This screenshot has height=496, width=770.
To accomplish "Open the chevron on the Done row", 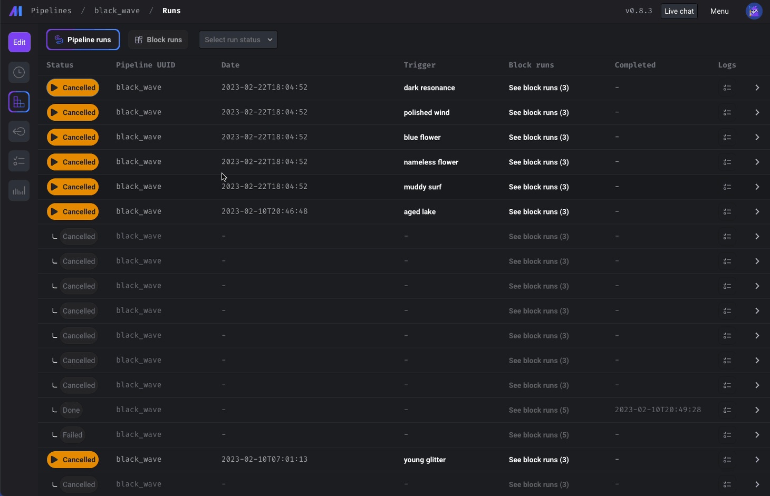I will (x=757, y=410).
